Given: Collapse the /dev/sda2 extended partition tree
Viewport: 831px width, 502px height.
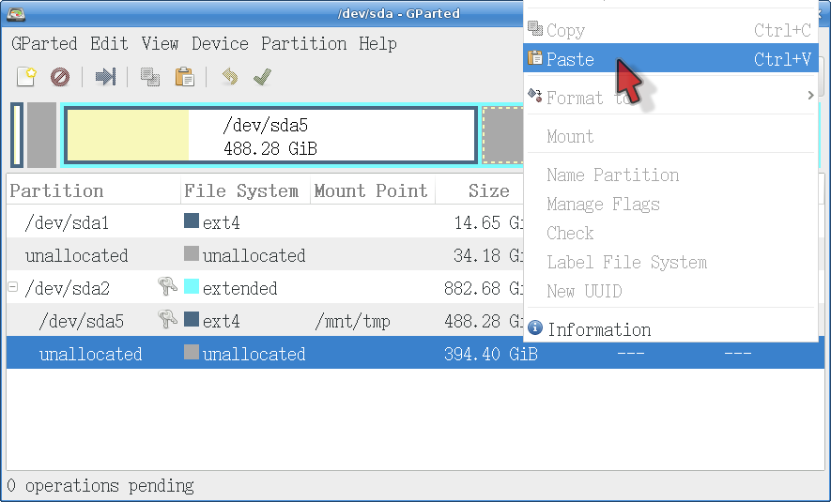Looking at the screenshot, I should pyautogui.click(x=13, y=288).
